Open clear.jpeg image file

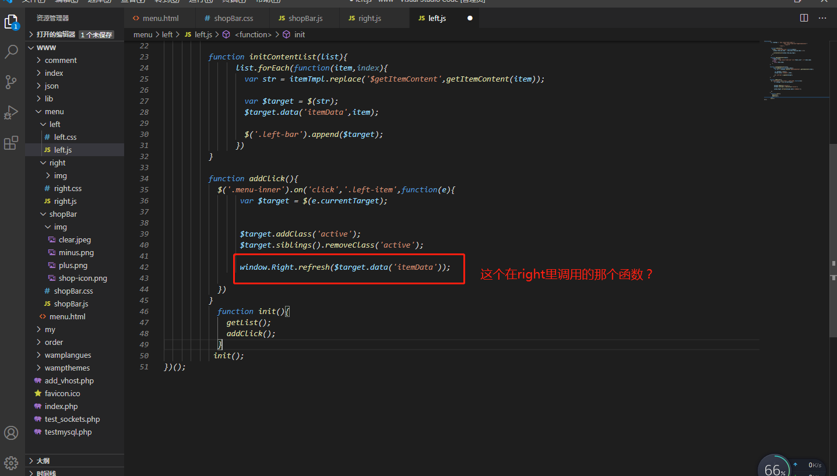click(x=75, y=239)
